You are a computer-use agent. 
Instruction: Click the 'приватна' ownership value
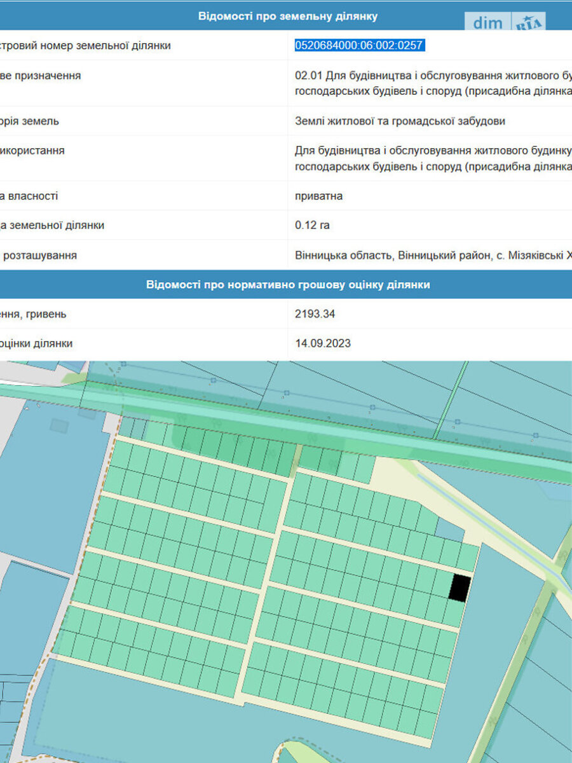pos(319,196)
